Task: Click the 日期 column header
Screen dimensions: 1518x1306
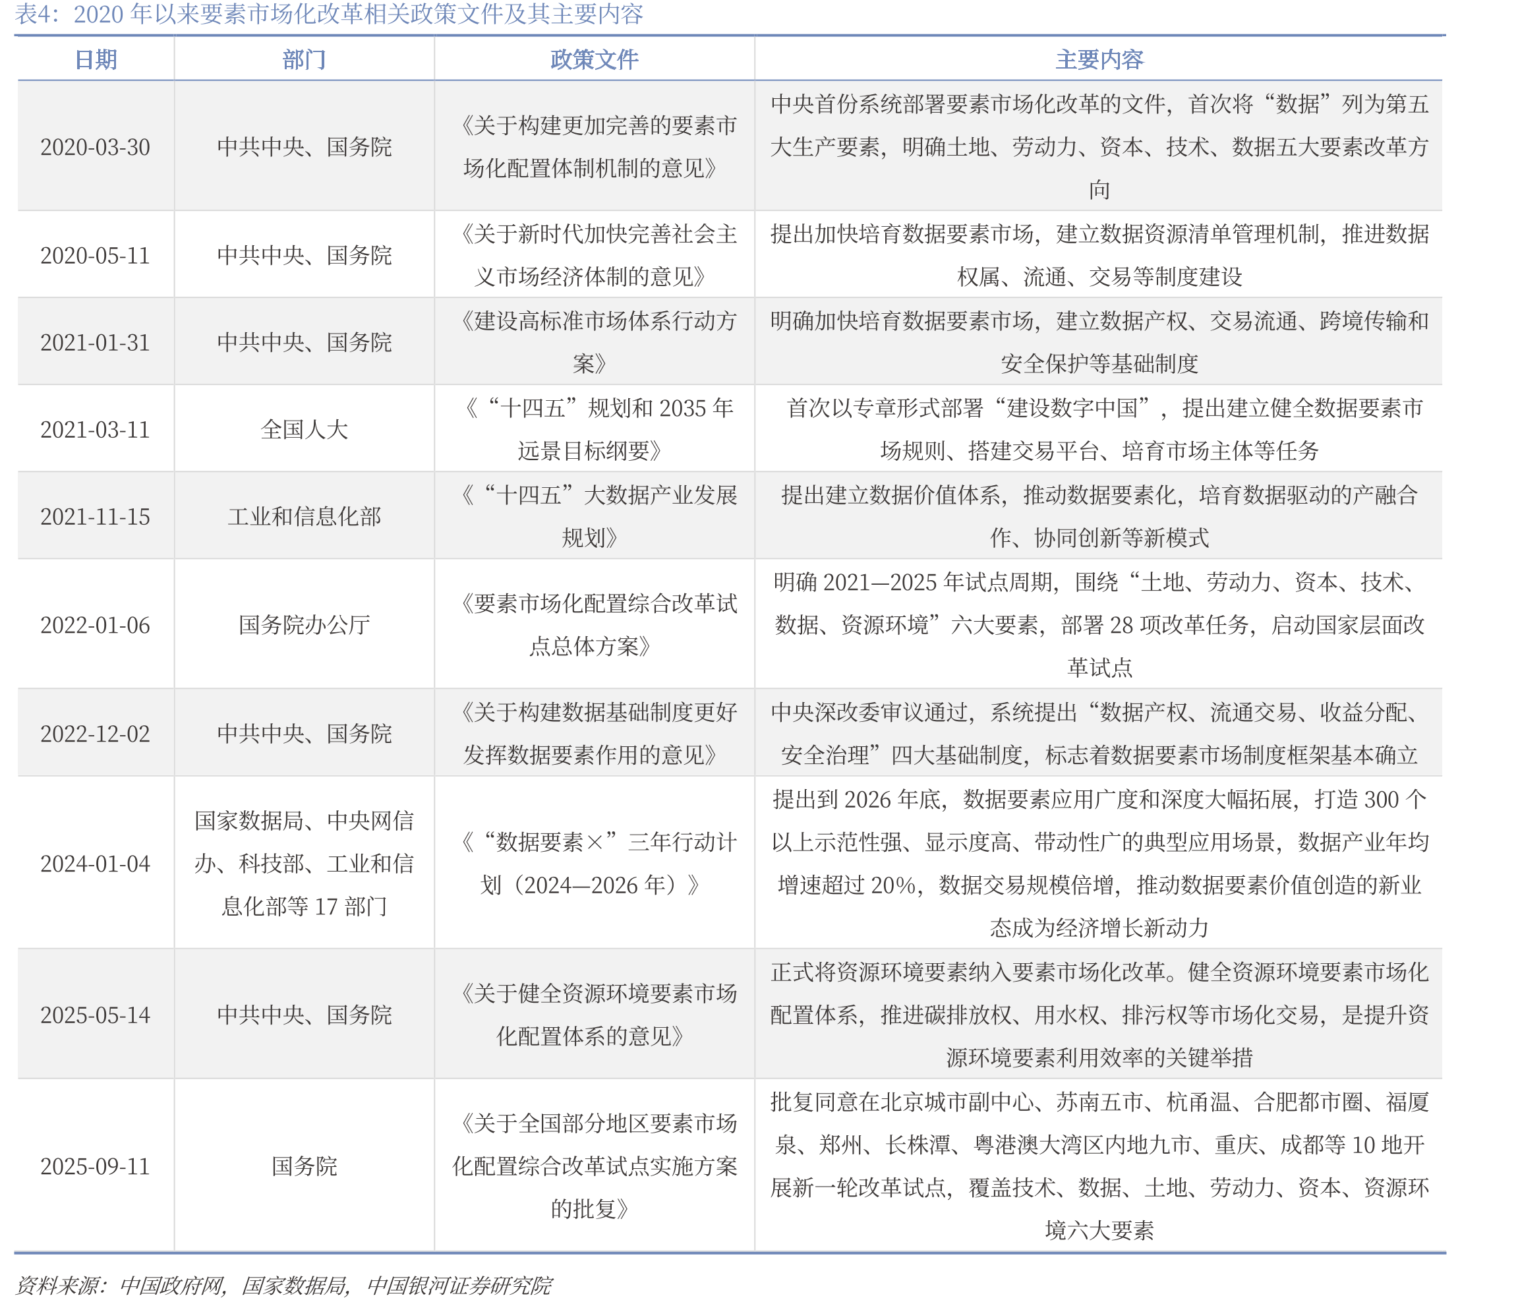Action: click(96, 59)
